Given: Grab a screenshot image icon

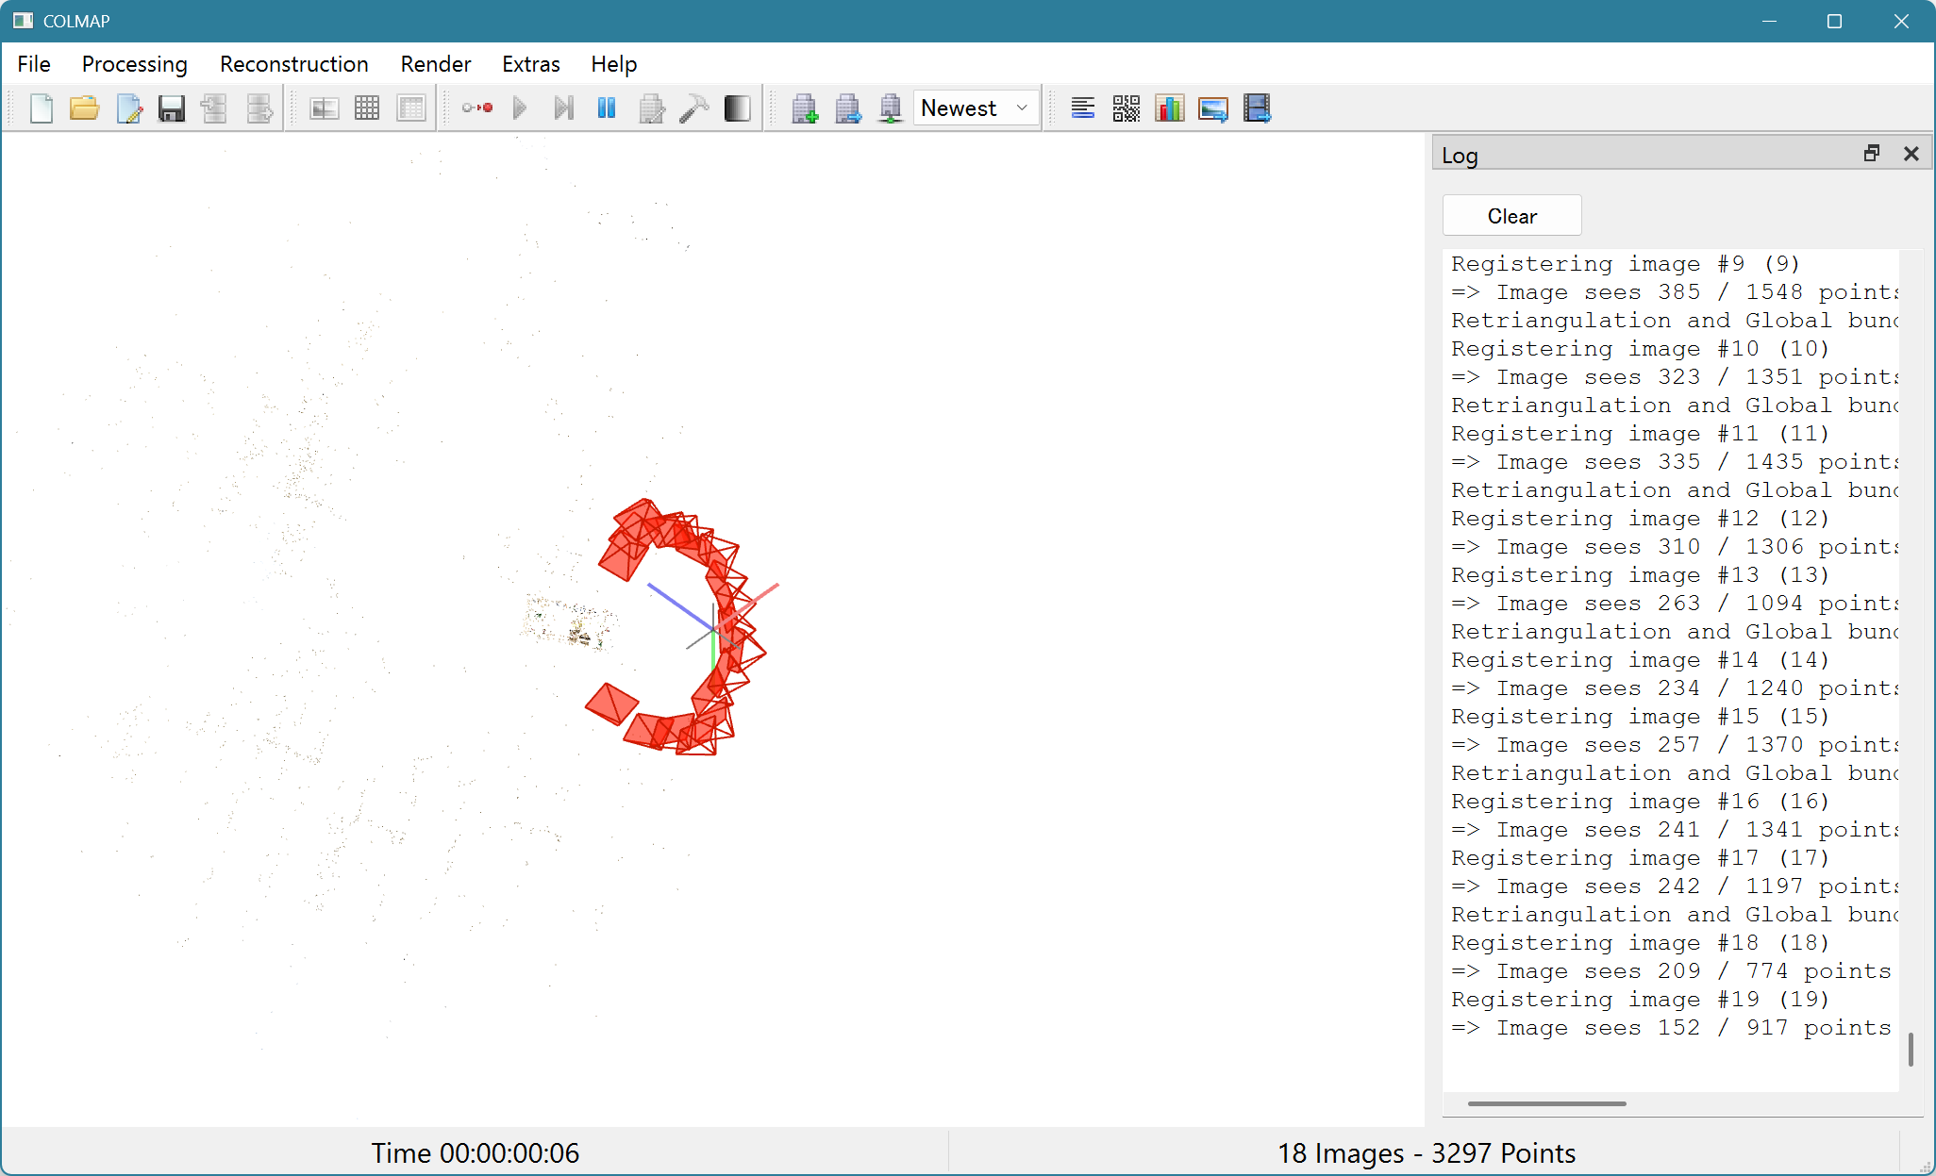Looking at the screenshot, I should click(1212, 108).
